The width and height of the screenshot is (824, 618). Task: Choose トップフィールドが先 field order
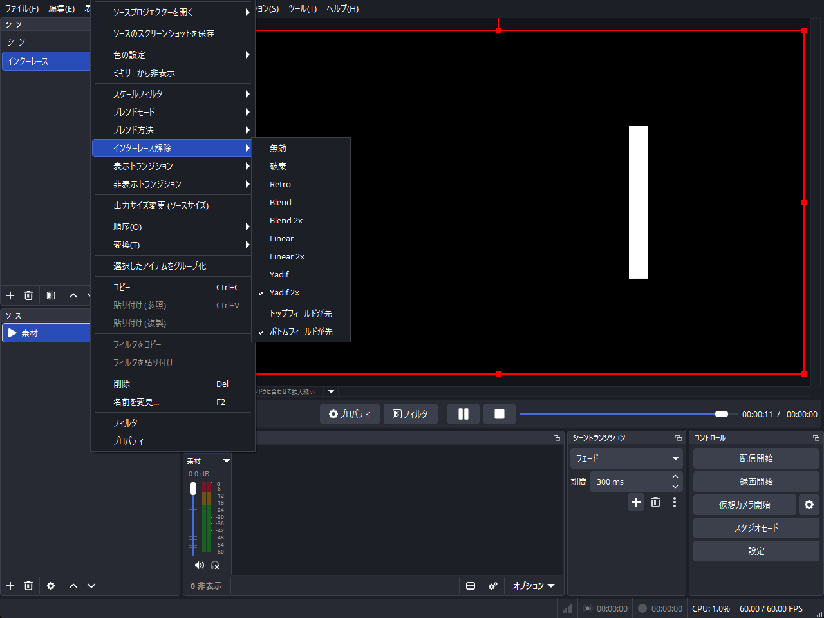click(x=301, y=314)
